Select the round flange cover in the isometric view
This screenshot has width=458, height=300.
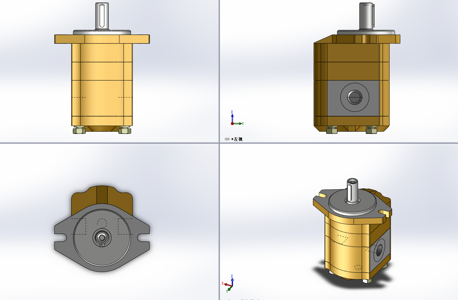pyautogui.click(x=353, y=203)
